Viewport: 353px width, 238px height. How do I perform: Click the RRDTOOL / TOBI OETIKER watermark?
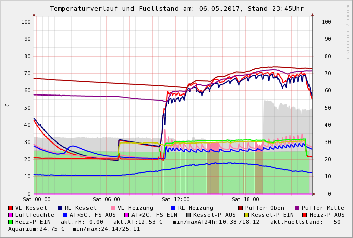click(x=348, y=30)
